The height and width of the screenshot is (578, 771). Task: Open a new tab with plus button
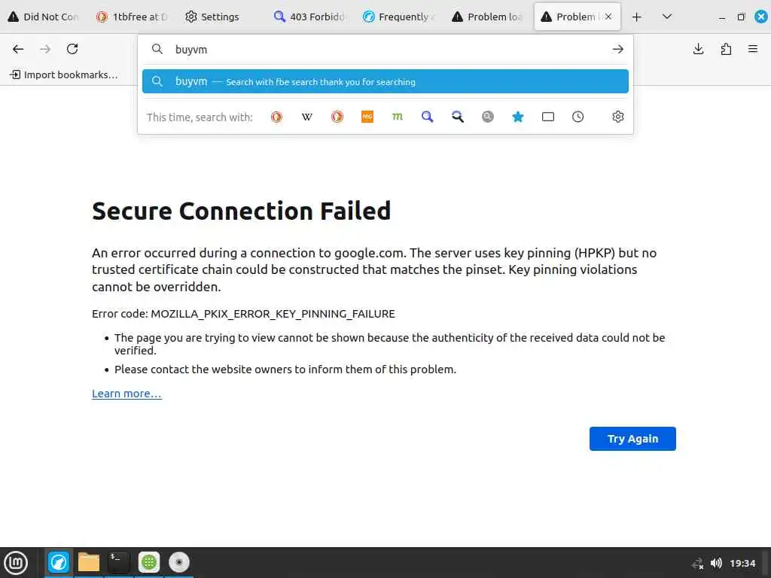click(x=637, y=17)
